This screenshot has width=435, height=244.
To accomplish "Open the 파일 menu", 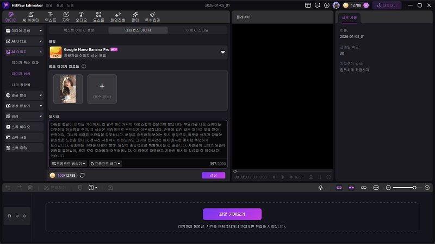I will point(49,5).
